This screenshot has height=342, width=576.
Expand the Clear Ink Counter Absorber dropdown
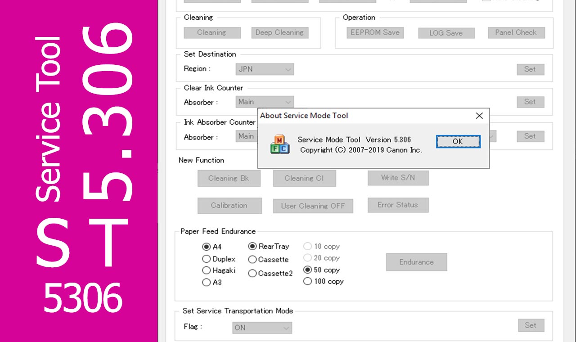click(265, 102)
